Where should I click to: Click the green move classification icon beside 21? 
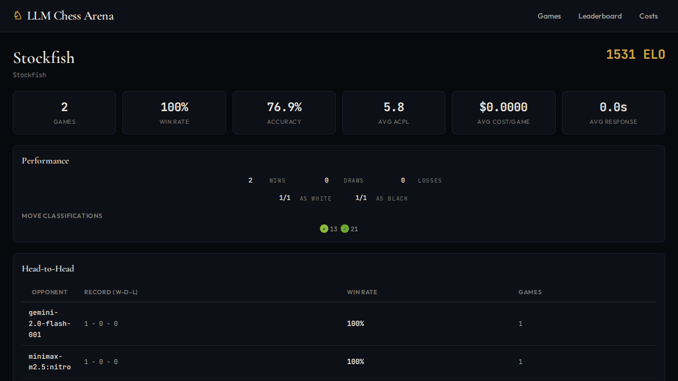[x=345, y=229]
